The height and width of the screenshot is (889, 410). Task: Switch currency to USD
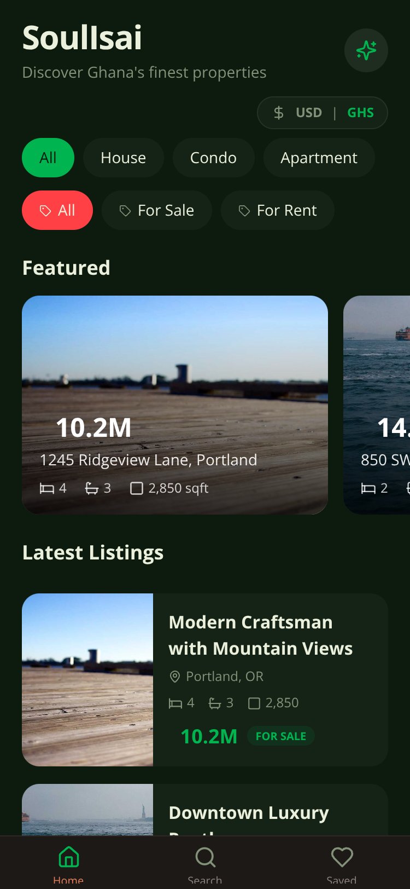309,113
